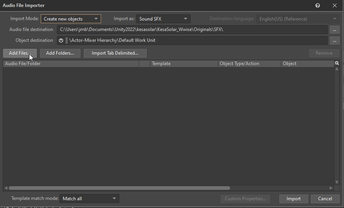Viewport: 344px width, 208px height.
Task: Close the Audio File Importer dialog
Action: 335,5
